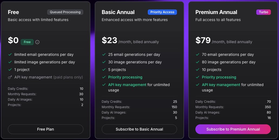Select the Premium Annual plan title
279x140 pixels.
[216, 12]
